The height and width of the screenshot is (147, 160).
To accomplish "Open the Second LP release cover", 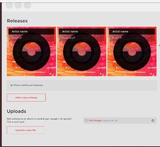I will coord(82,51).
